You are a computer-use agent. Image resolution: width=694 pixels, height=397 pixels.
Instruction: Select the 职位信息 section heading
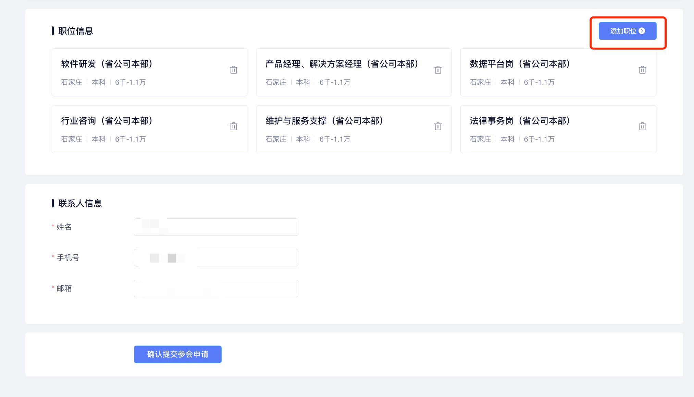[x=76, y=31]
